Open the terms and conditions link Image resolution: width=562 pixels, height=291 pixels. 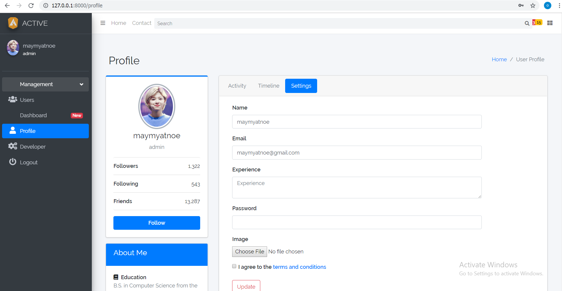coord(299,267)
